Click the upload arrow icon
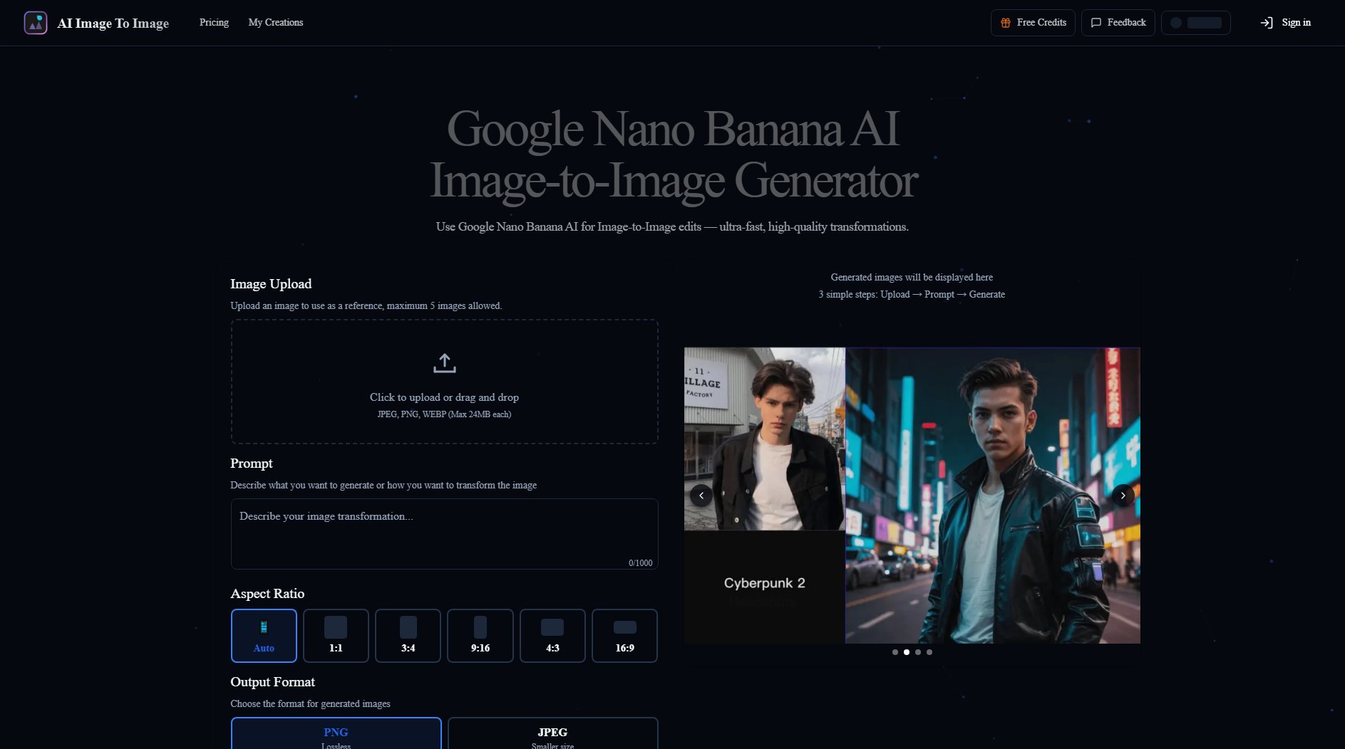Screen dimensions: 1345x749 click(x=444, y=363)
